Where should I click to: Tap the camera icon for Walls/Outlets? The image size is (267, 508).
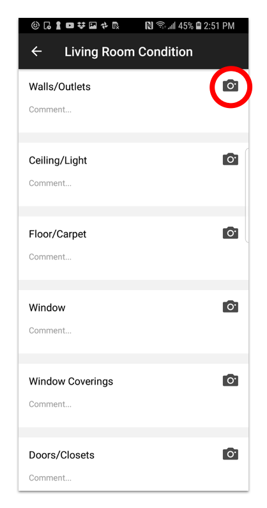coord(231,86)
